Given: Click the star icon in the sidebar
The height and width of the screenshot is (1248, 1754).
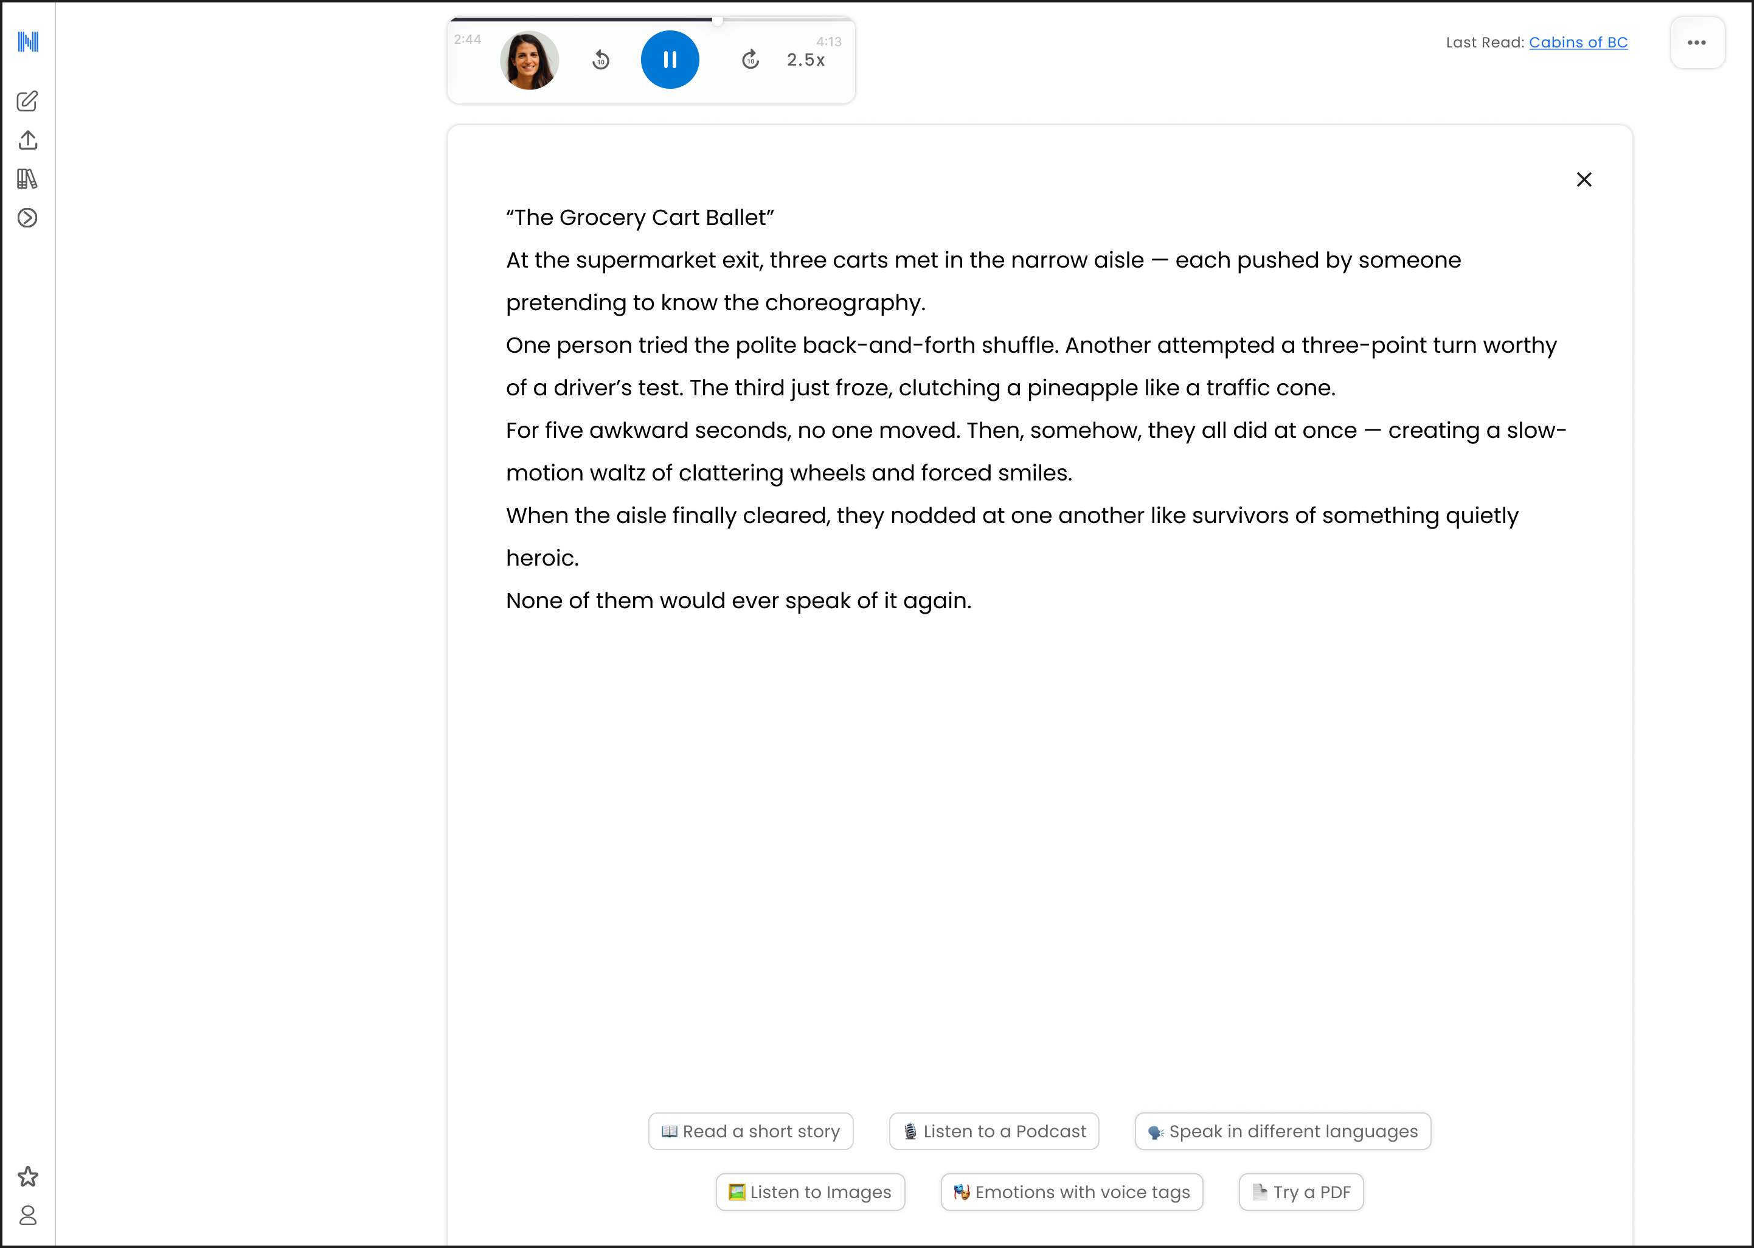Looking at the screenshot, I should tap(27, 1176).
